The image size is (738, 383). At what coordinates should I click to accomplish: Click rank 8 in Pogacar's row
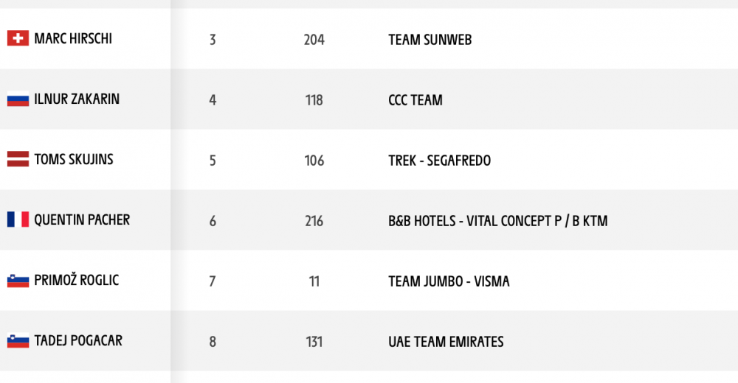pos(213,342)
